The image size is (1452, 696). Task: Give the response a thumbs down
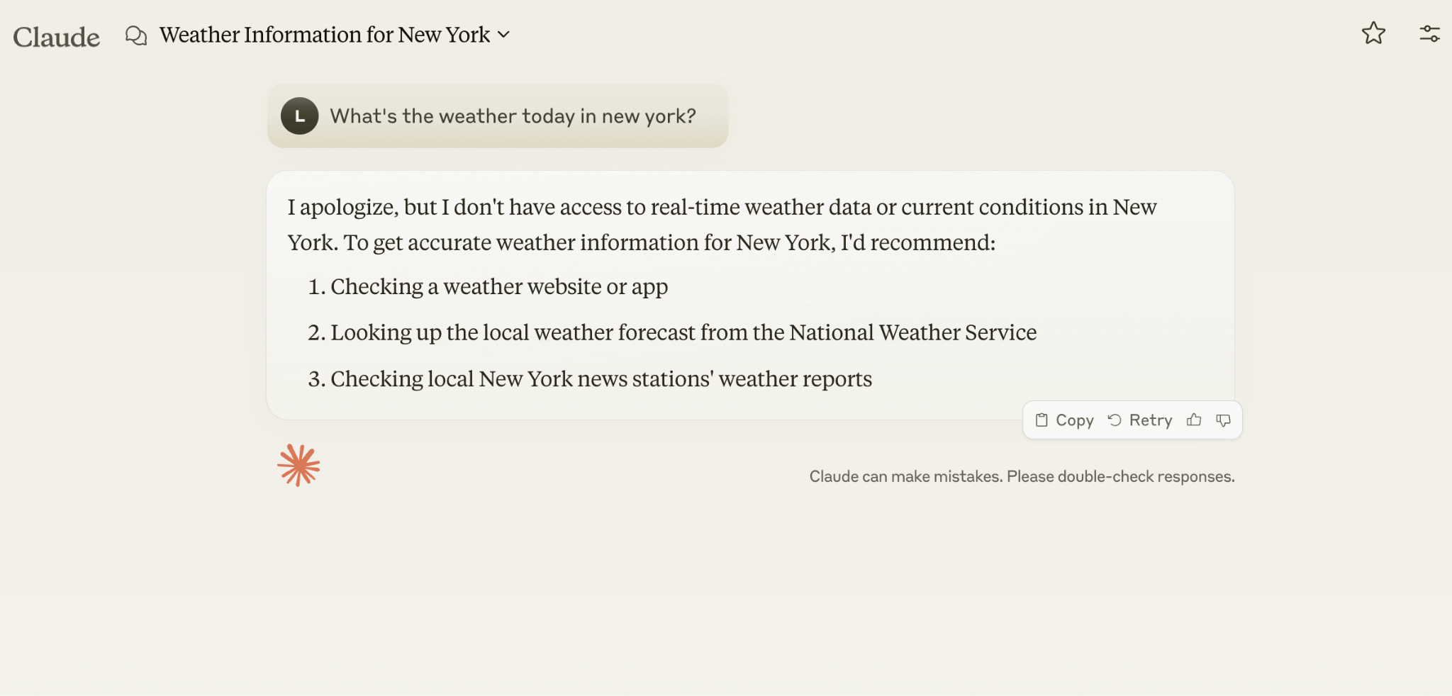coord(1224,420)
